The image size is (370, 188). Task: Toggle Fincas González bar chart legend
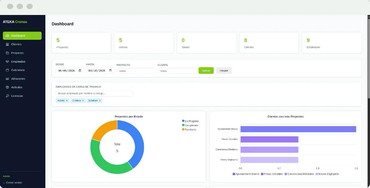(271, 174)
